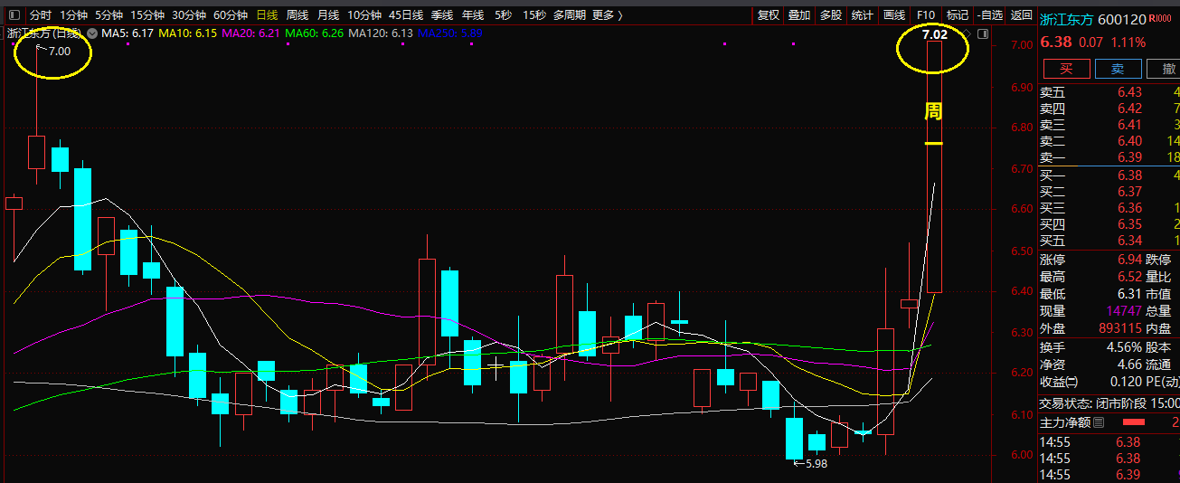Image resolution: width=1180 pixels, height=483 pixels.
Task: Expand 更多 periods menu
Action: (x=608, y=15)
